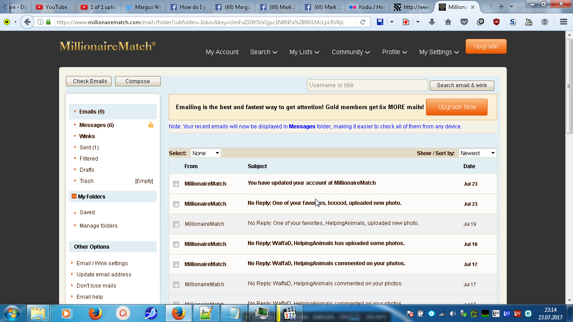Viewport: 573px width, 322px height.
Task: Tick checkbox for 'You have updated your account' email
Action: (176, 184)
